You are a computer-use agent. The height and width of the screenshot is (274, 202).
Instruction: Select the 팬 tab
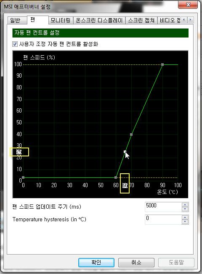[38, 20]
